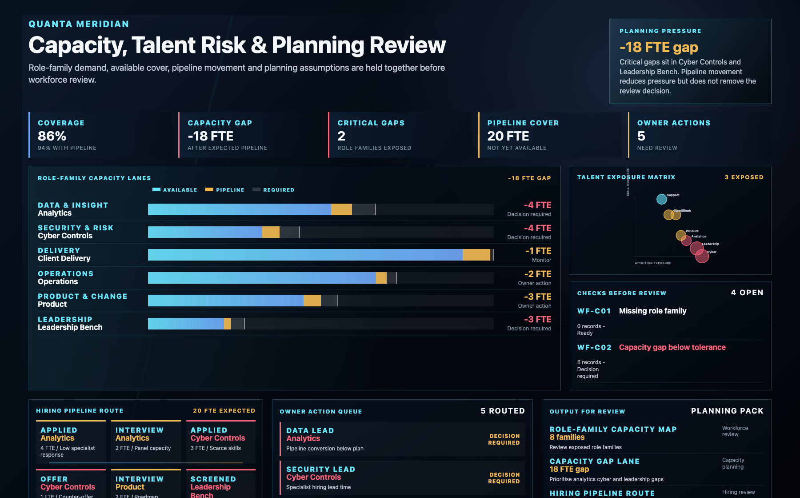This screenshot has height=498, width=800.
Task: Open check WF-C01 Missing role family
Action: point(671,321)
